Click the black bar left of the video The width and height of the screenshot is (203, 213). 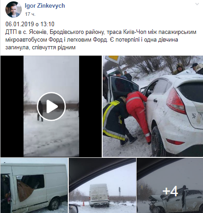pyautogui.click(x=12, y=106)
